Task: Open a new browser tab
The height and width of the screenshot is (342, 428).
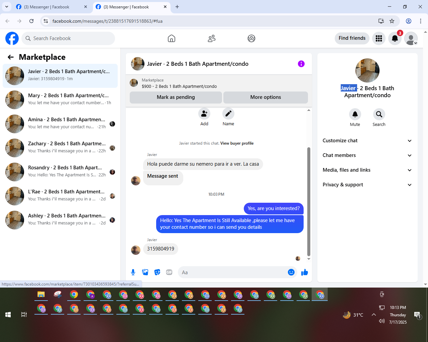Action: [x=177, y=7]
